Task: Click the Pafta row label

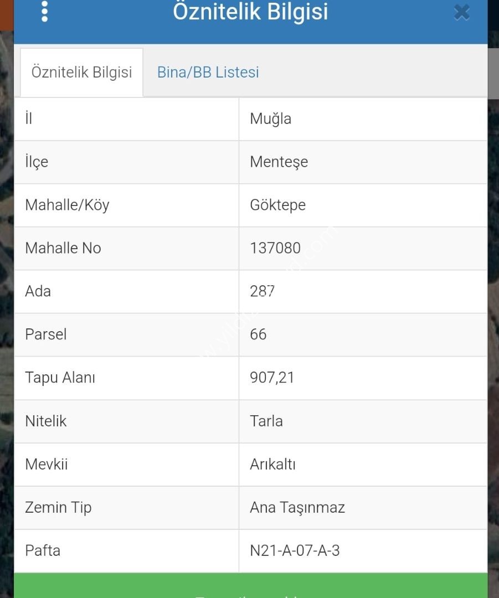Action: coord(43,551)
